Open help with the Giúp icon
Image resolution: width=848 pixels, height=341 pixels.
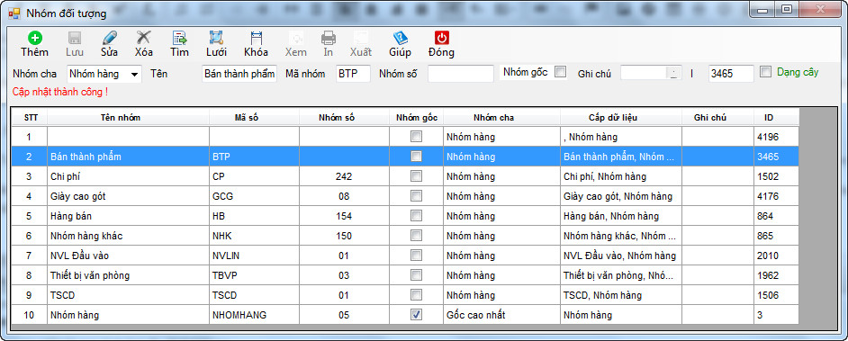point(401,38)
